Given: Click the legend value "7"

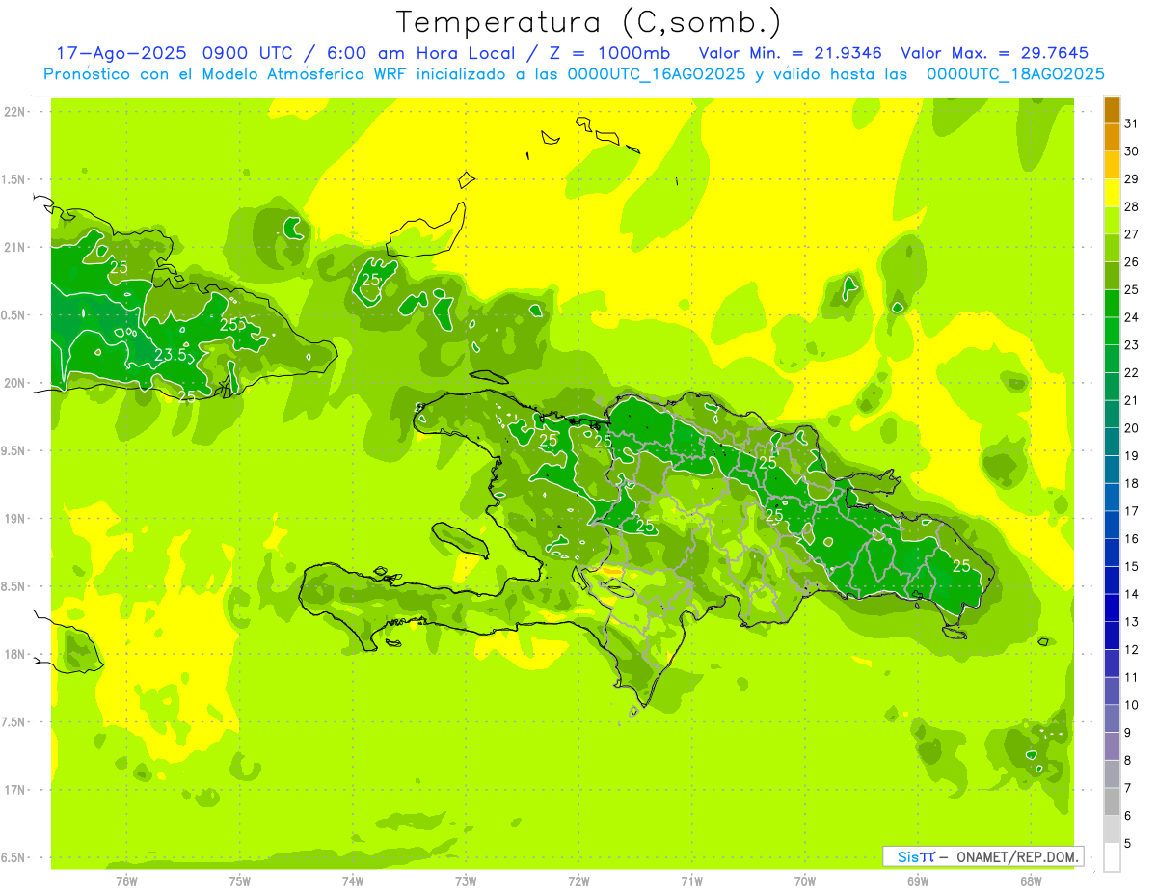Looking at the screenshot, I should click(1128, 788).
